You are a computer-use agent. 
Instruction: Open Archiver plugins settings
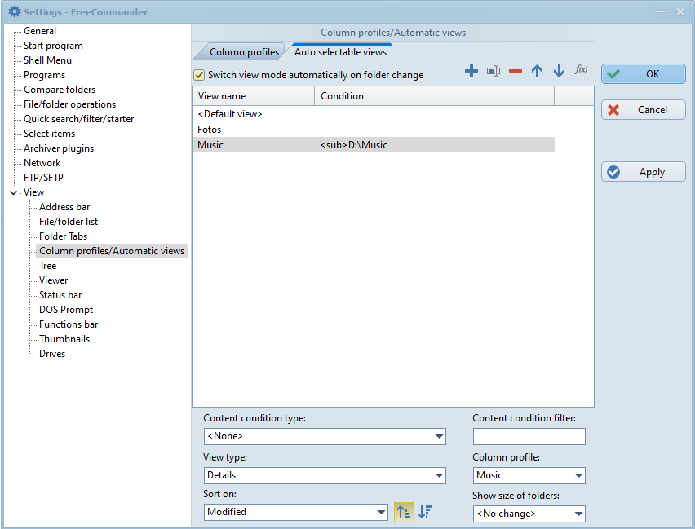pyautogui.click(x=59, y=148)
